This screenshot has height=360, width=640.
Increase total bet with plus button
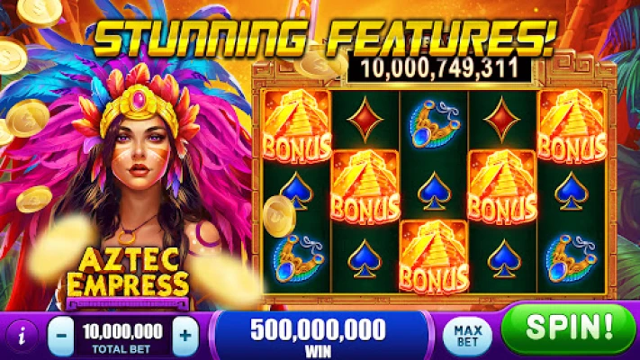point(185,336)
